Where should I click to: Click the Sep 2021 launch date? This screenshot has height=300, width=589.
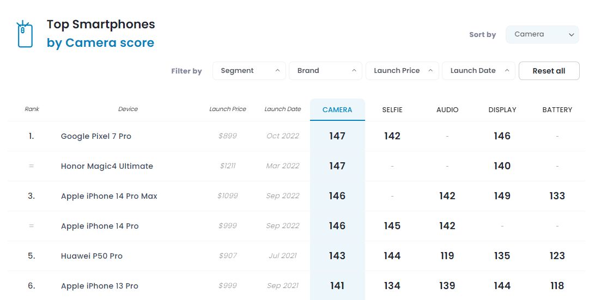[x=283, y=286]
